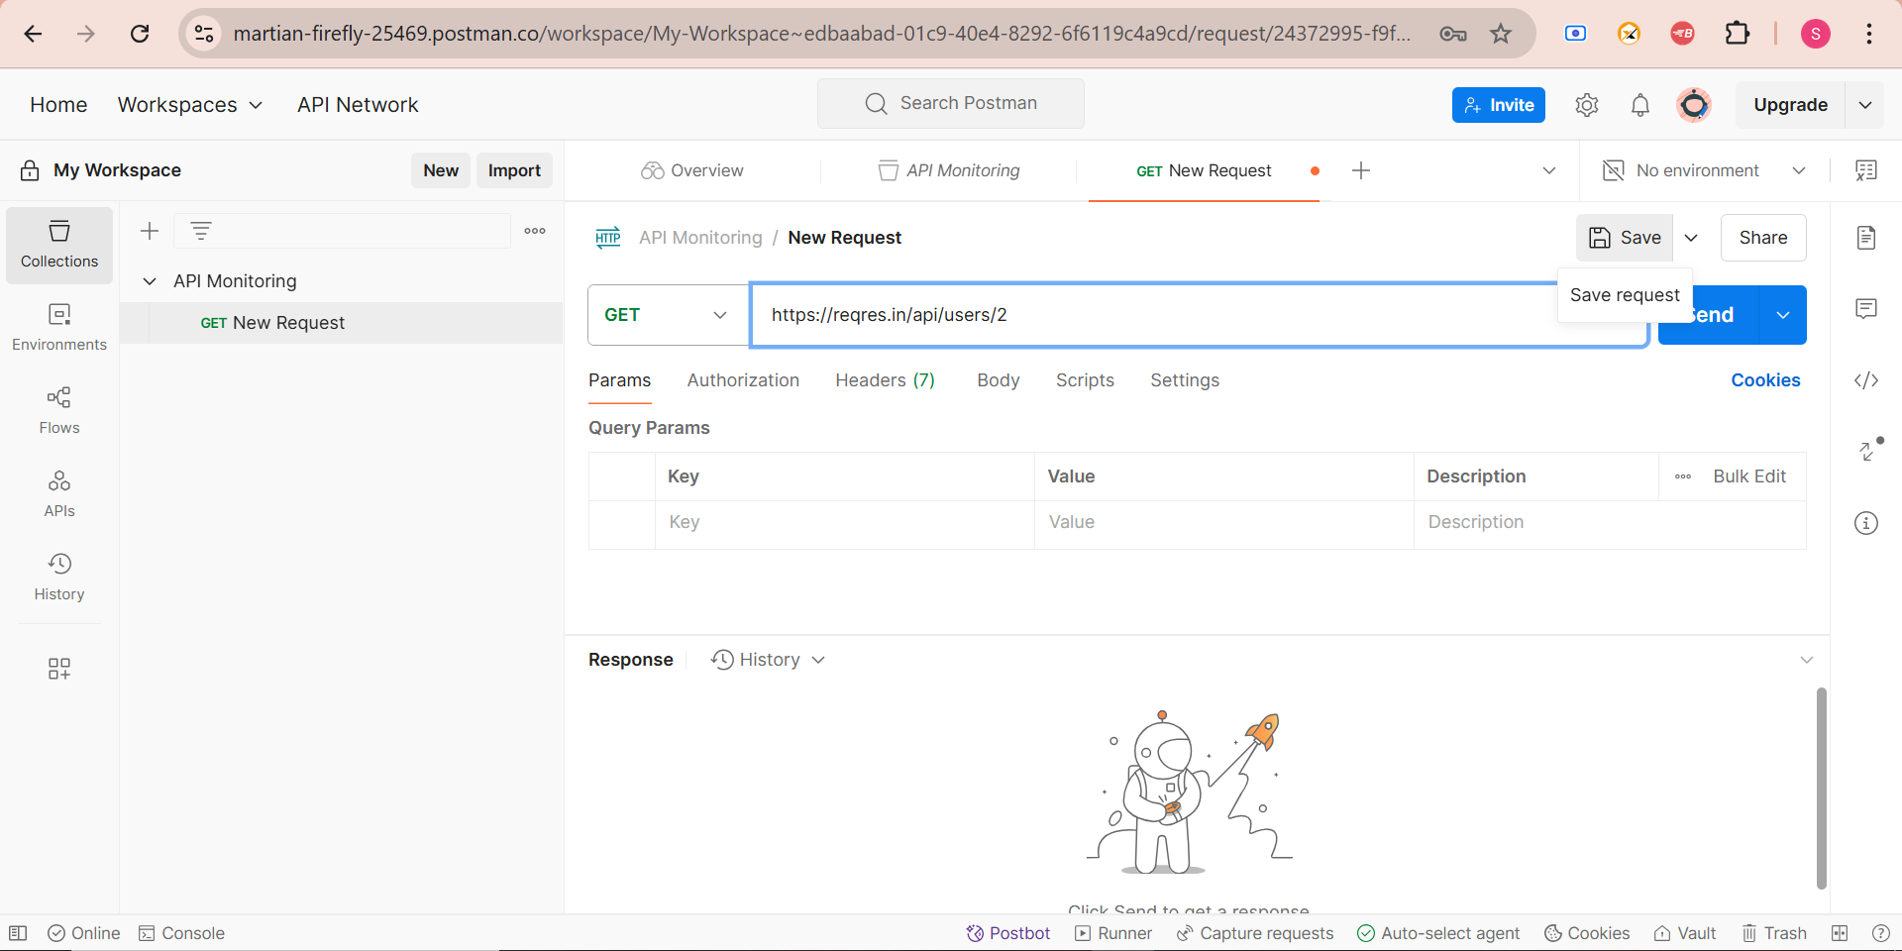Click Search Postman field

pyautogui.click(x=951, y=104)
